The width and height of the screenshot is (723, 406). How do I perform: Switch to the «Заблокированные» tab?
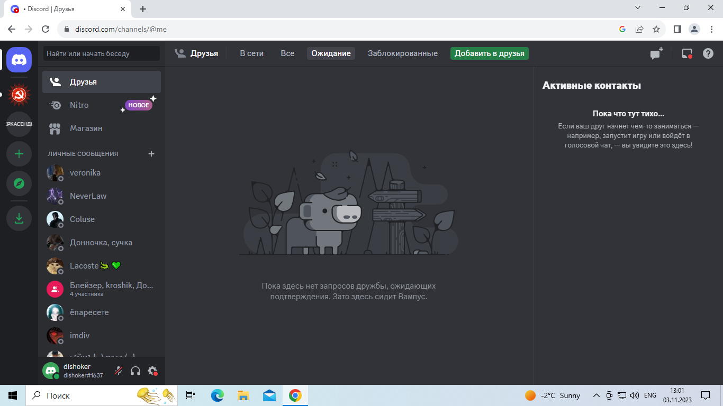pyautogui.click(x=402, y=53)
